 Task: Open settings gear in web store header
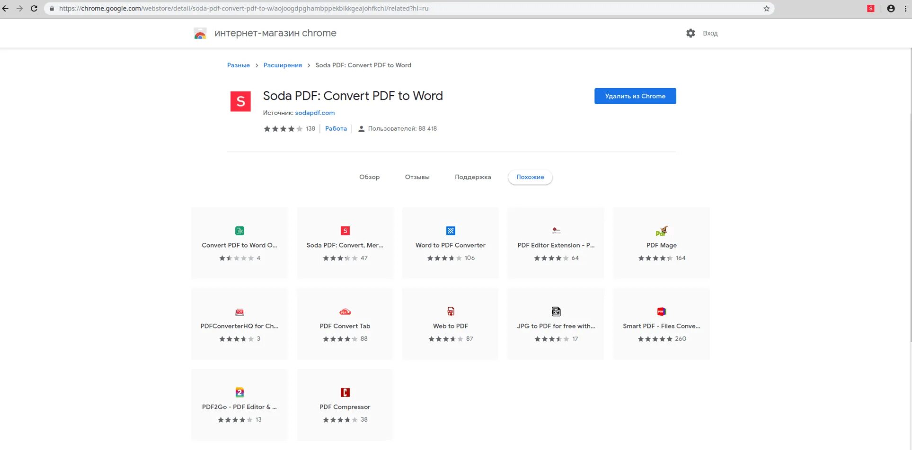pyautogui.click(x=691, y=33)
